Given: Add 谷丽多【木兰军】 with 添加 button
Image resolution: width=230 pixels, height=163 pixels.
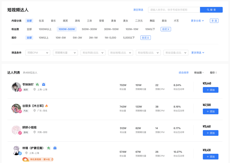Looking at the screenshot, I should point(210,111).
